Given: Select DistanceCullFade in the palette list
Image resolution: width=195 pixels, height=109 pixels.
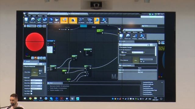Looking at the screenshot, I should pos(148,84).
